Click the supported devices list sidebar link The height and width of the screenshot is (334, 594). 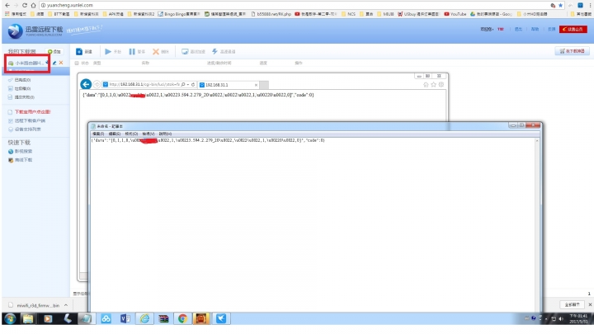[x=24, y=129]
